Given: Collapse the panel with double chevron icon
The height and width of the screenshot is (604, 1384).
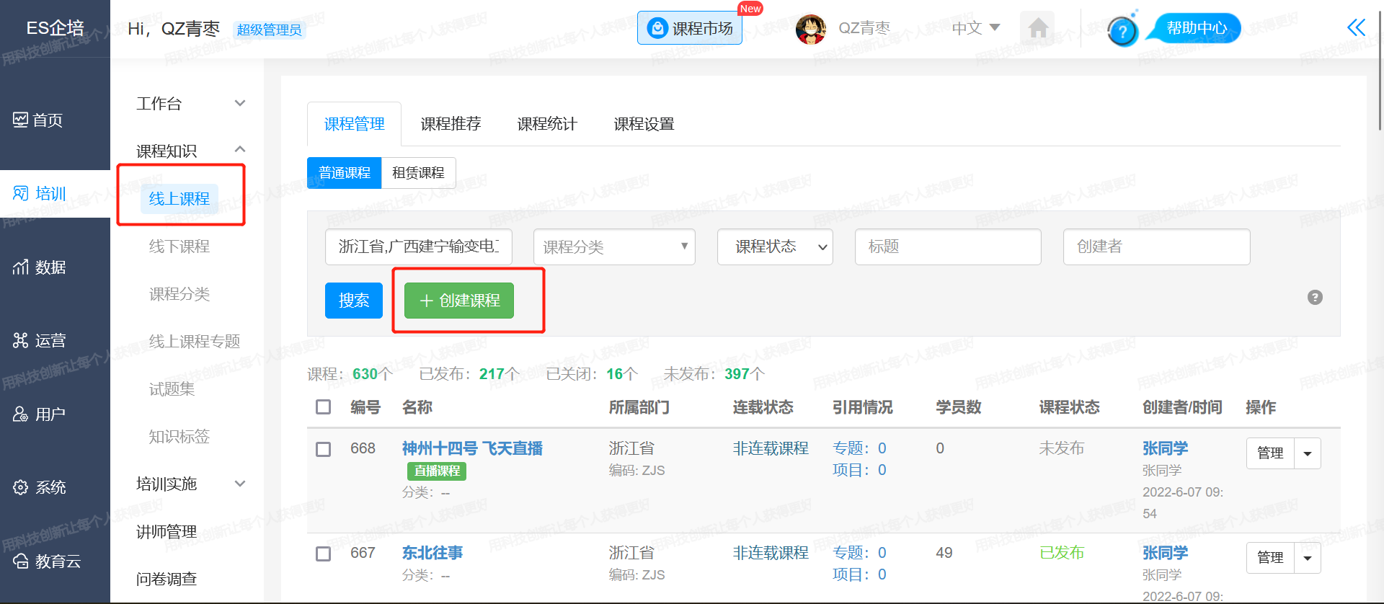Looking at the screenshot, I should pyautogui.click(x=1356, y=27).
